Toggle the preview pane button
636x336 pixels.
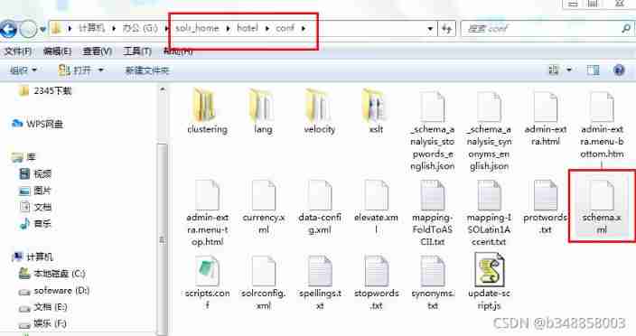593,70
